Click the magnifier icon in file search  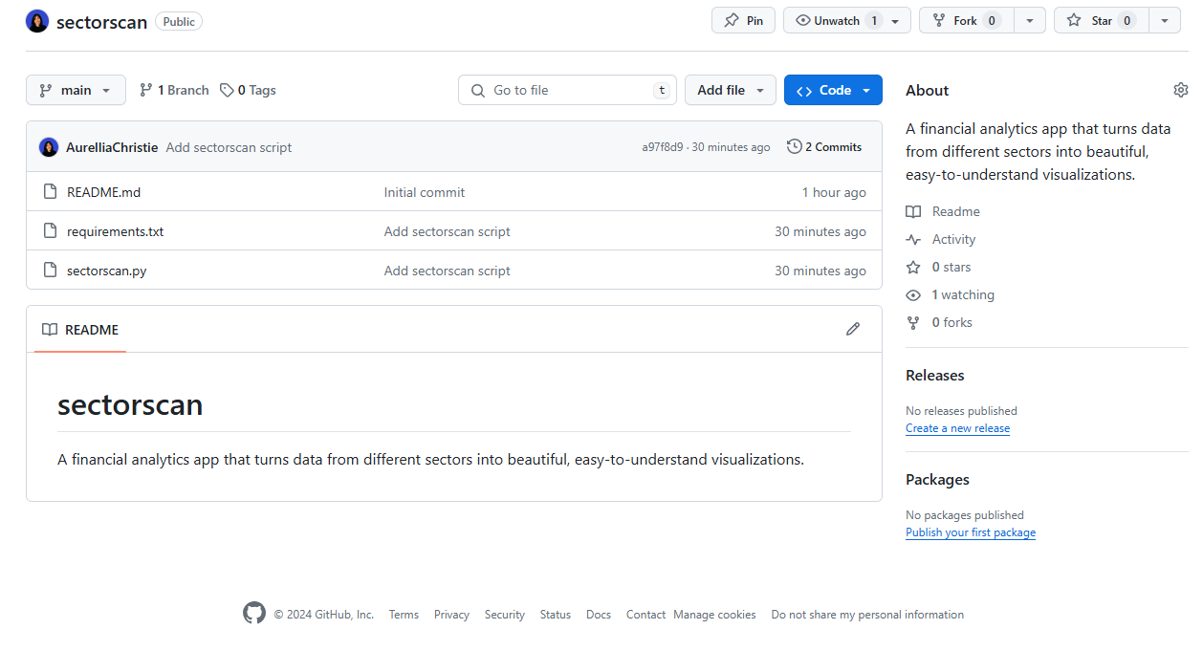coord(478,90)
